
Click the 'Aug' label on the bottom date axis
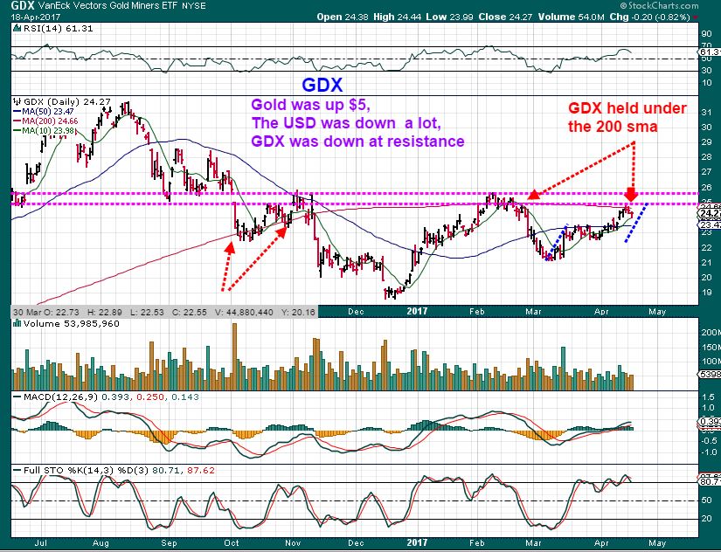click(101, 542)
